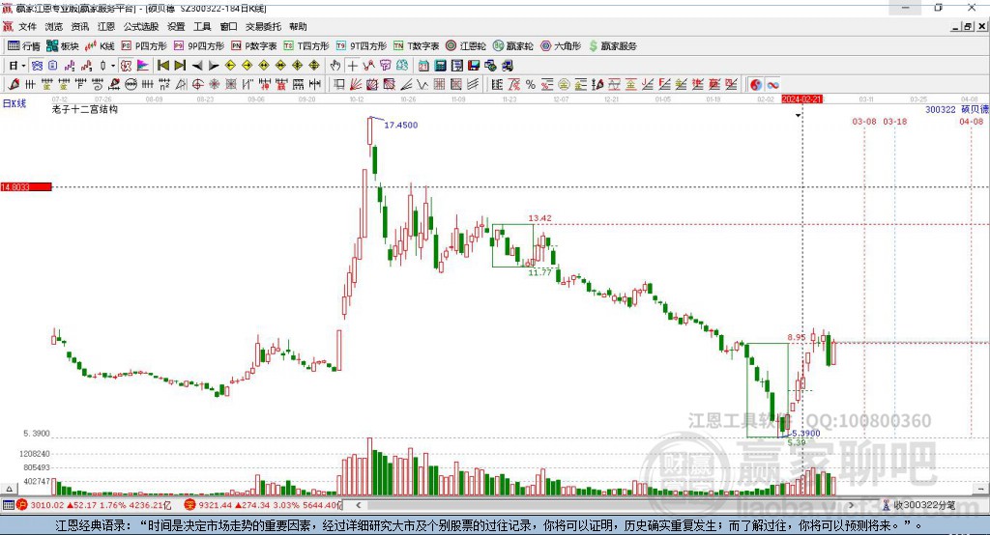Open the 交易委托 menu

pyautogui.click(x=263, y=26)
